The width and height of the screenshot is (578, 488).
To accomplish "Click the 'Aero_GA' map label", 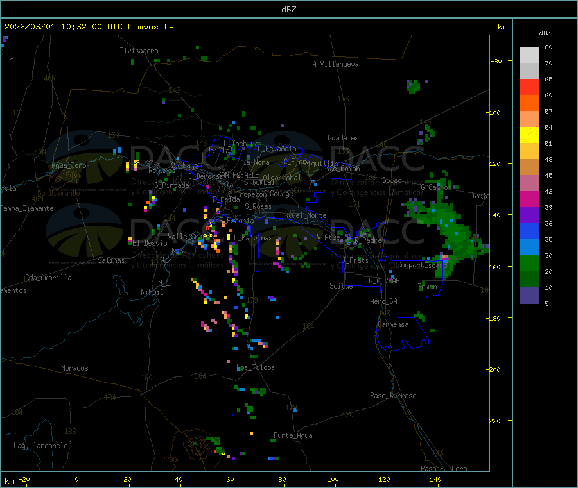I will [384, 301].
